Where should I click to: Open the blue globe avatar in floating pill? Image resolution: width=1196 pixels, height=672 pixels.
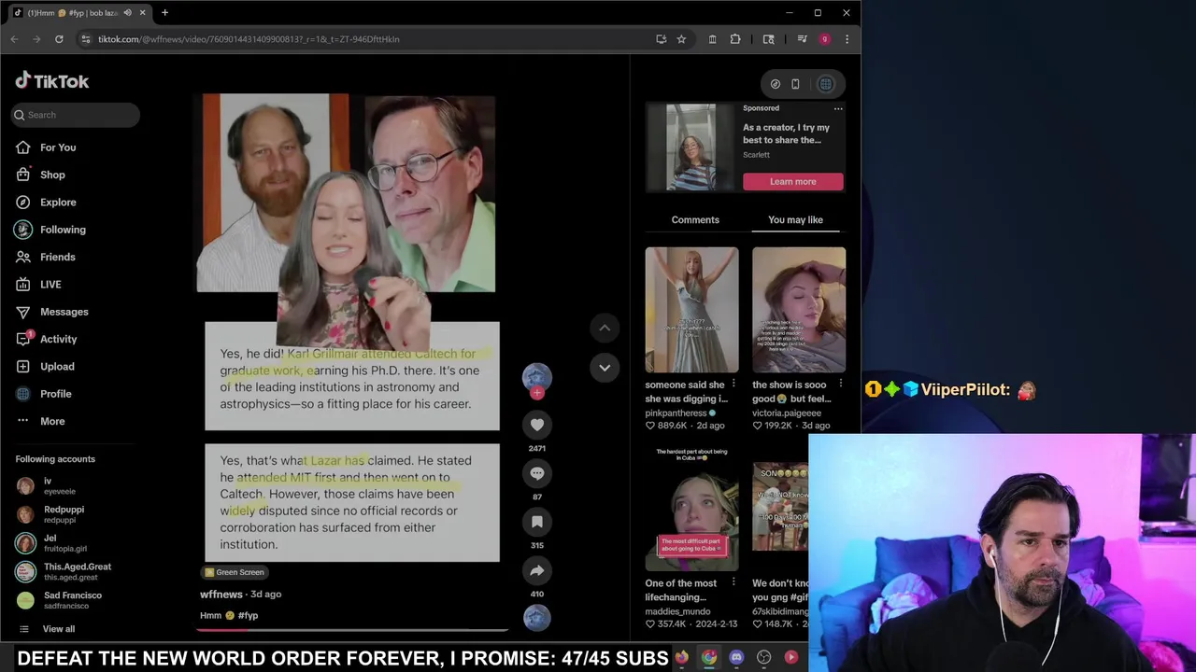click(x=826, y=84)
